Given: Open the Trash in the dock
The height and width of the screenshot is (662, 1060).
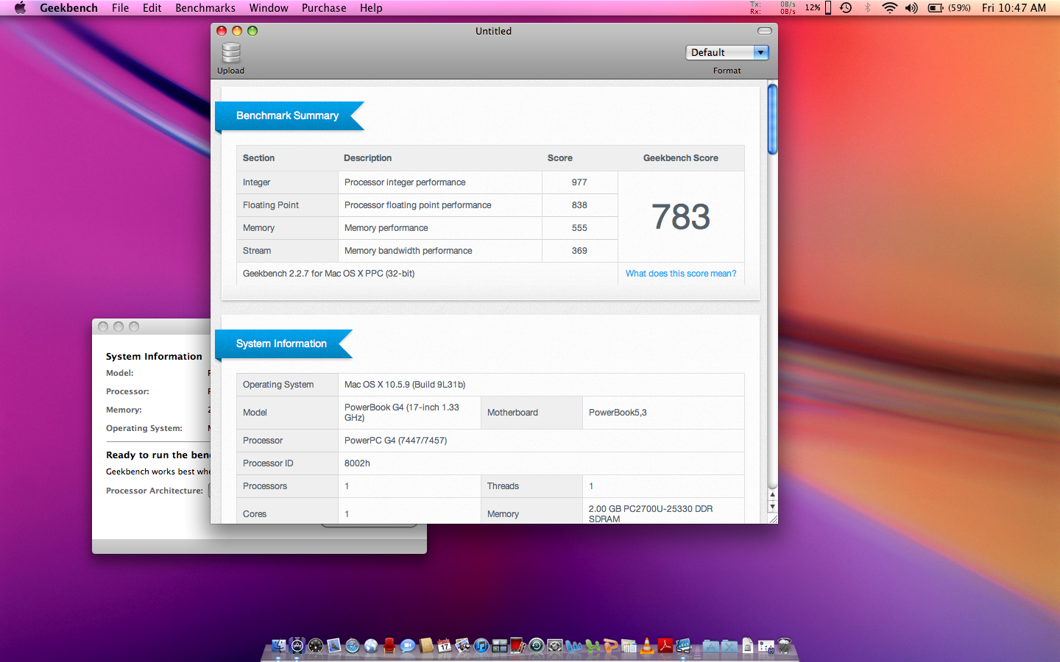Looking at the screenshot, I should point(785,646).
